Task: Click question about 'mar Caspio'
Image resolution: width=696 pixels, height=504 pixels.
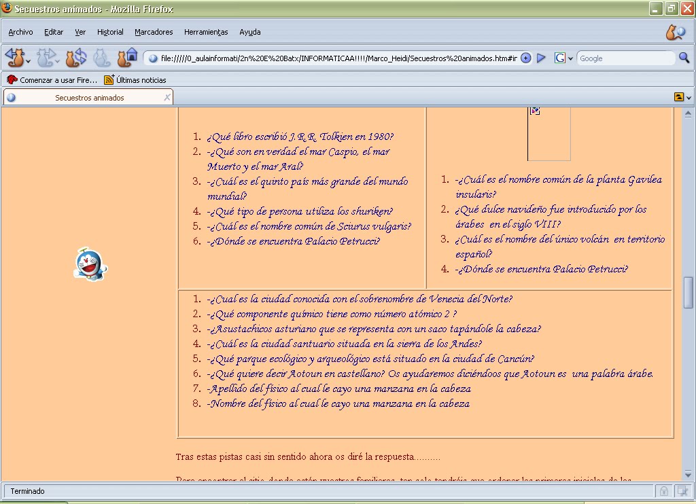Action: (x=298, y=159)
